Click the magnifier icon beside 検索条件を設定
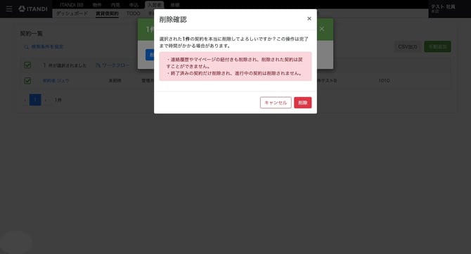This screenshot has height=254, width=471. click(x=27, y=47)
